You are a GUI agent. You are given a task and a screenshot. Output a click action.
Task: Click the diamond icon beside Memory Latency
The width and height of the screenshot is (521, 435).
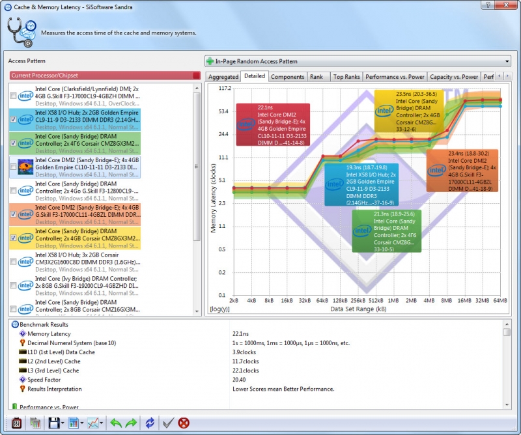(23, 333)
